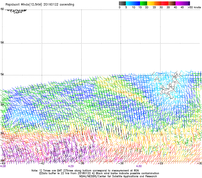Click the purple time label 4:29

[71, 166]
